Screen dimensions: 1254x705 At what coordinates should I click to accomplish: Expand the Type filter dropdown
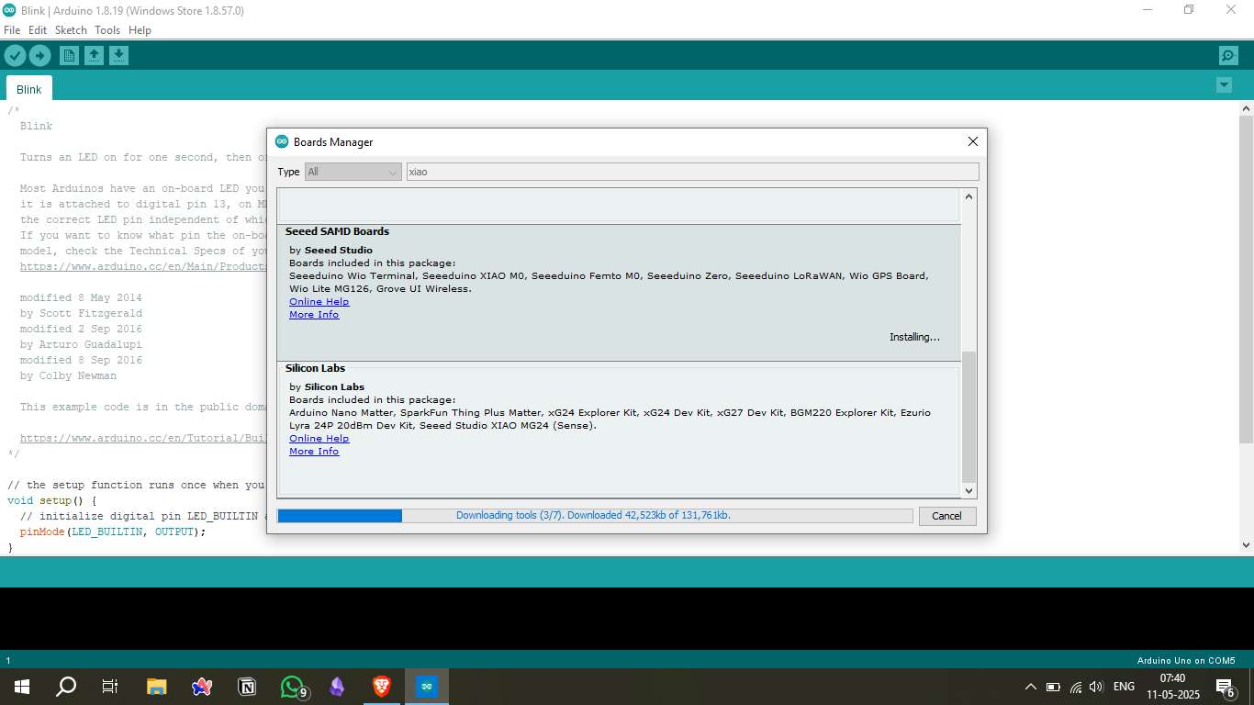(x=353, y=172)
